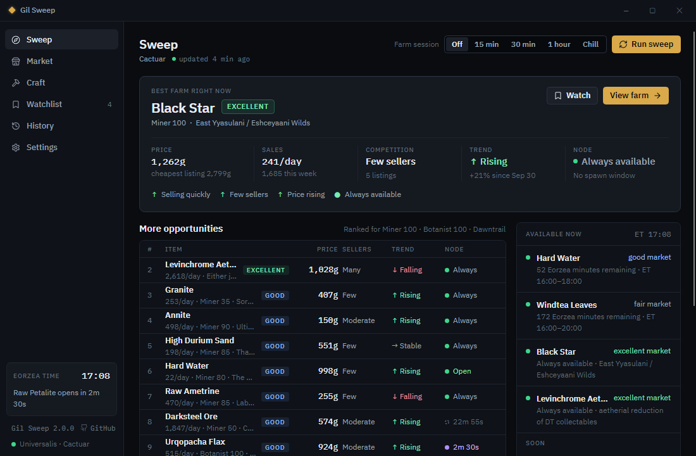Click Watchlist count badge 4

(x=109, y=104)
